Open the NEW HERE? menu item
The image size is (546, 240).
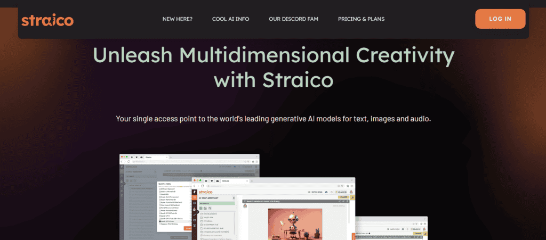pos(177,19)
